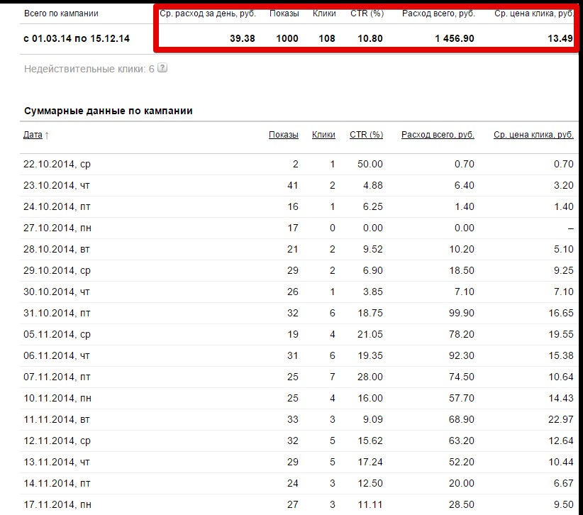Select CTR 6.25 on 24.10.2014
This screenshot has width=583, height=515.
coord(372,206)
